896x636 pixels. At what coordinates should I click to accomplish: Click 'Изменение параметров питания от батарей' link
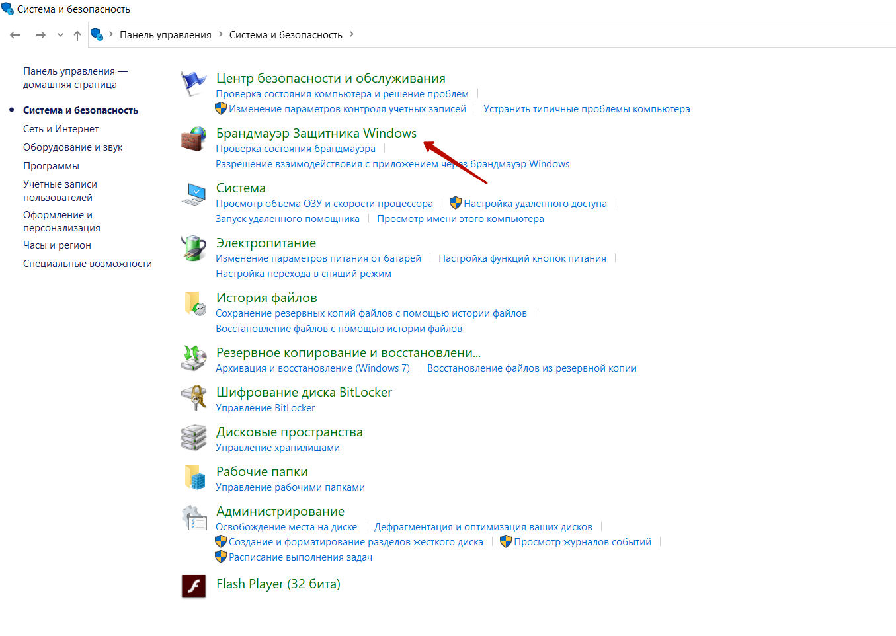pyautogui.click(x=318, y=258)
